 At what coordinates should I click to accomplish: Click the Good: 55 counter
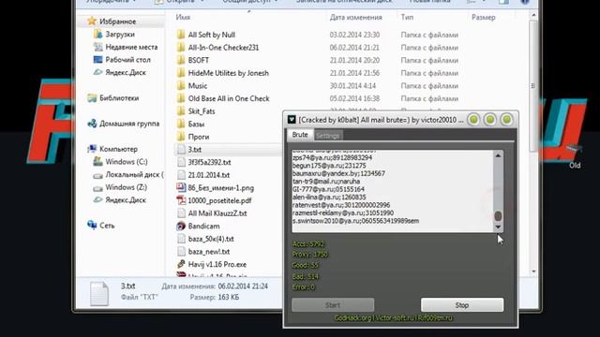[305, 265]
